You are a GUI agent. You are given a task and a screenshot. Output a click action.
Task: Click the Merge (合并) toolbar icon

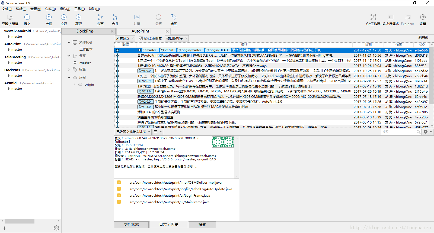115,17
